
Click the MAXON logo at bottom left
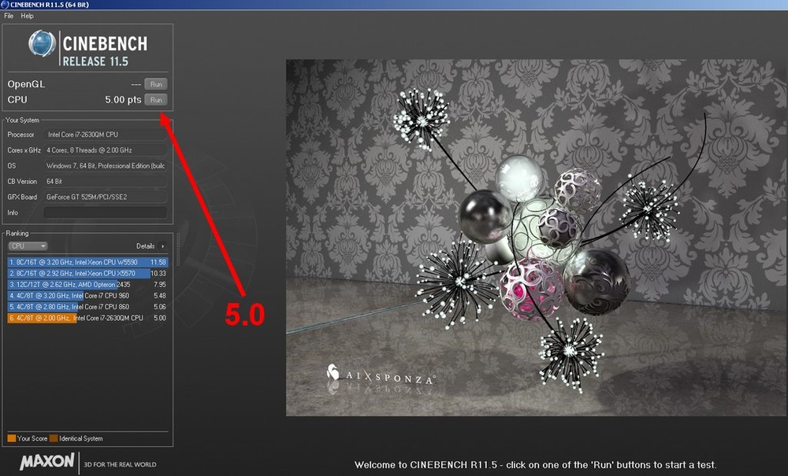[x=47, y=462]
